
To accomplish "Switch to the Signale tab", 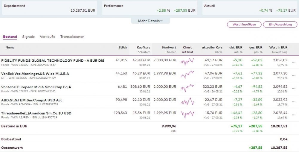I will point(28,37).
